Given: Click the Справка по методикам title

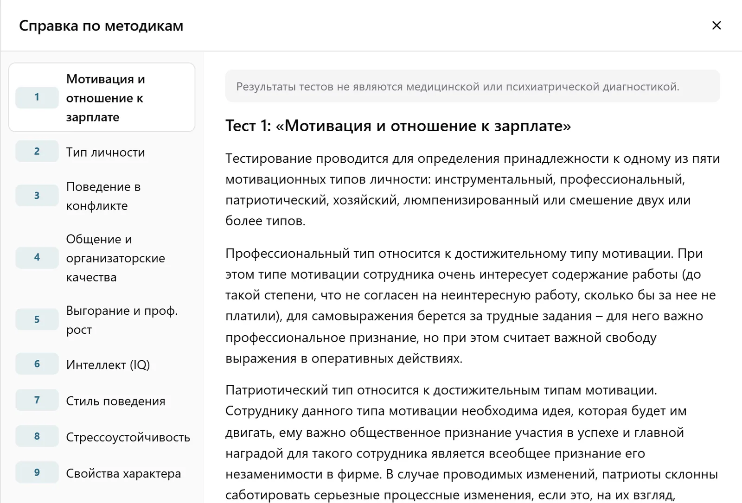Looking at the screenshot, I should (101, 25).
